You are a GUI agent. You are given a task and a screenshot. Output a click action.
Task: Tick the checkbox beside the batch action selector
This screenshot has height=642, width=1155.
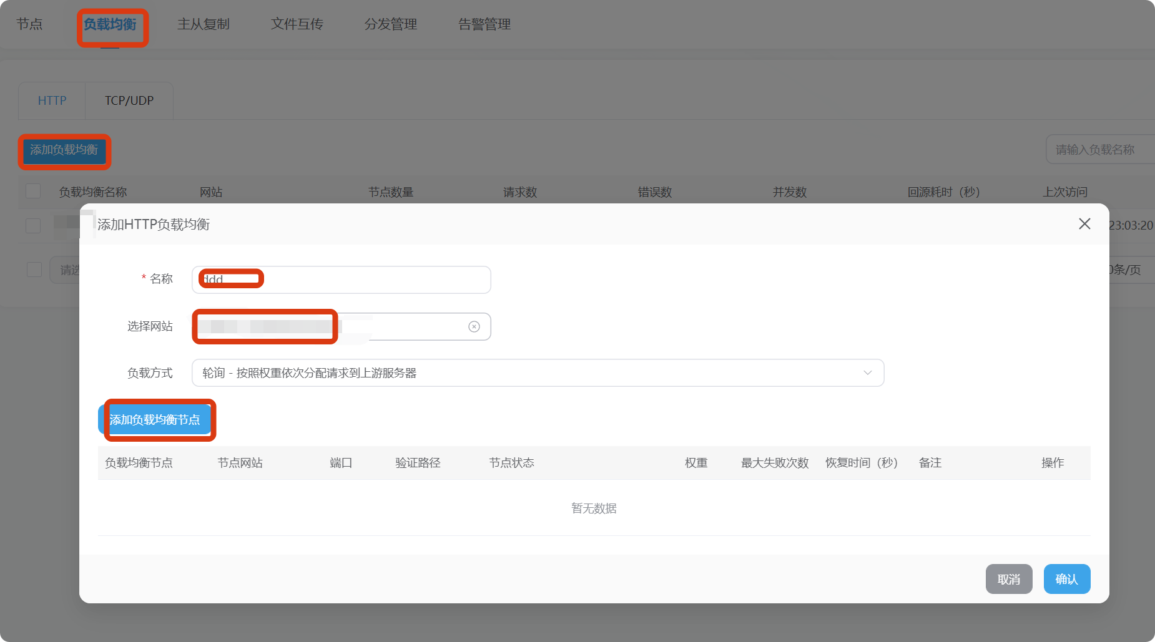[x=34, y=270]
